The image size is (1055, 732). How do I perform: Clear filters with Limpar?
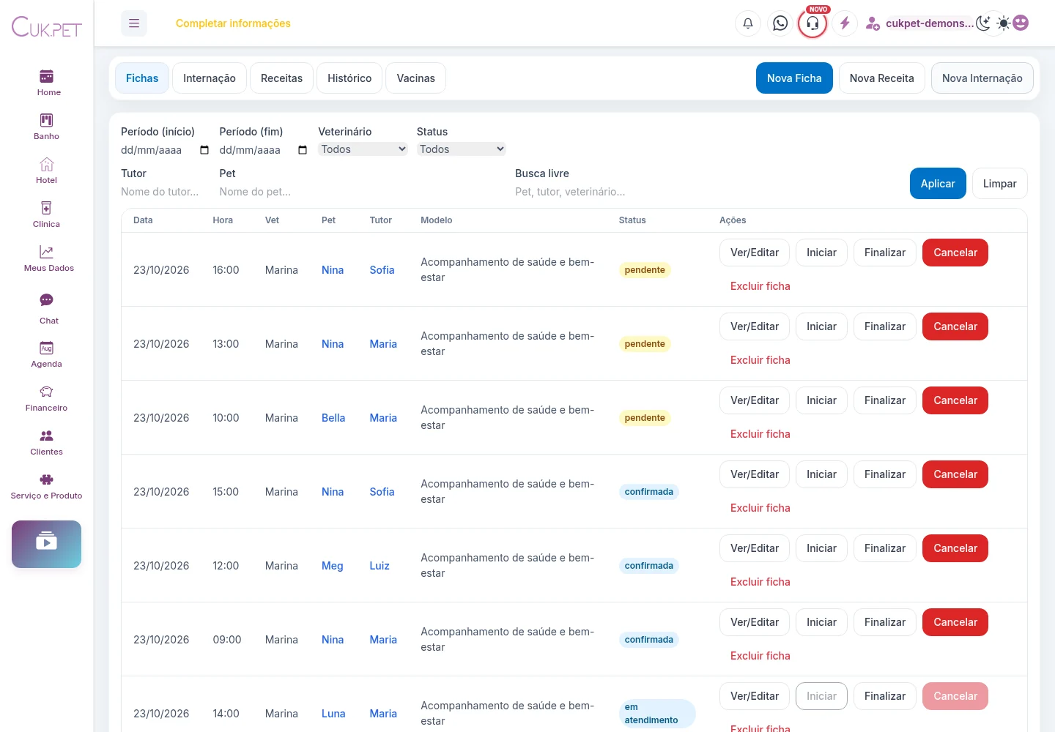tap(1000, 184)
